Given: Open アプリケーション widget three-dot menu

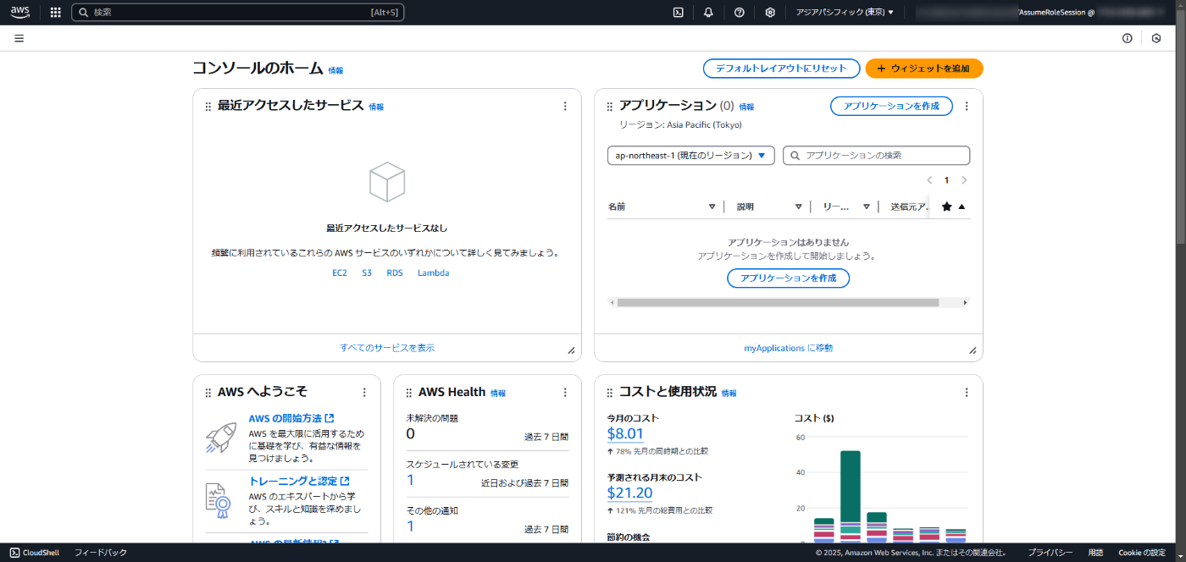Looking at the screenshot, I should [x=967, y=106].
